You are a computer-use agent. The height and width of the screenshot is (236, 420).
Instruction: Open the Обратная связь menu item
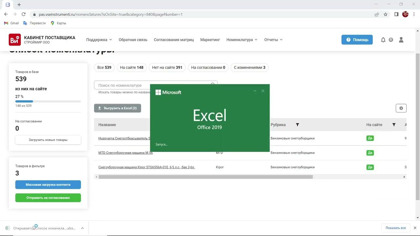[x=133, y=40]
